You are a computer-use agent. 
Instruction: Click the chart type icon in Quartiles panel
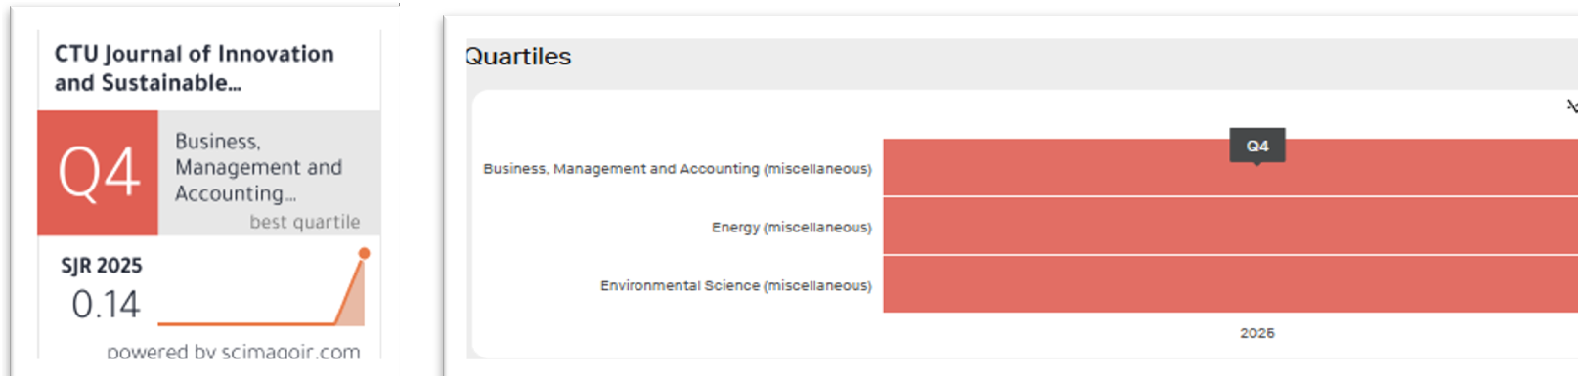(1572, 105)
